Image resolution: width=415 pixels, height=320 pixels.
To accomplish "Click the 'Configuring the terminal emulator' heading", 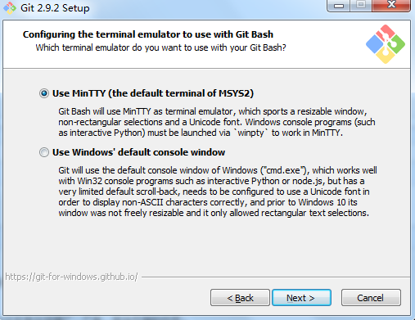I will point(148,34).
